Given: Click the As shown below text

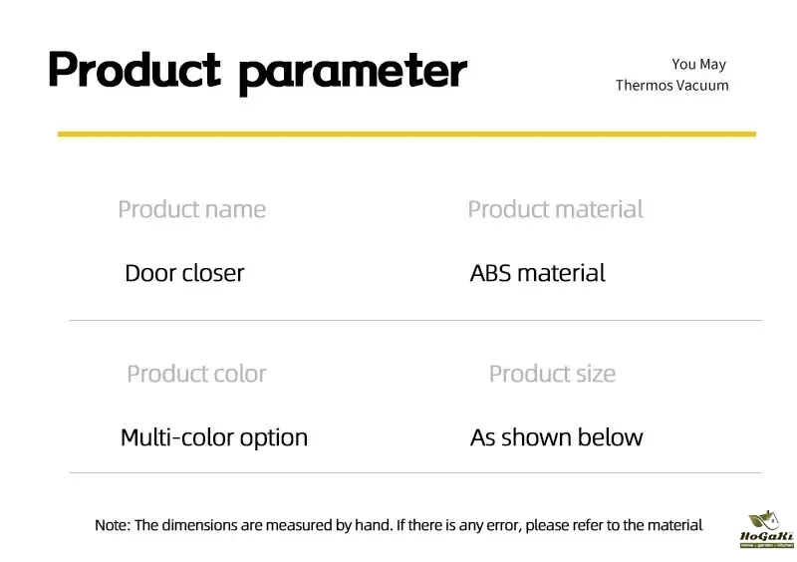Looking at the screenshot, I should [x=556, y=437].
